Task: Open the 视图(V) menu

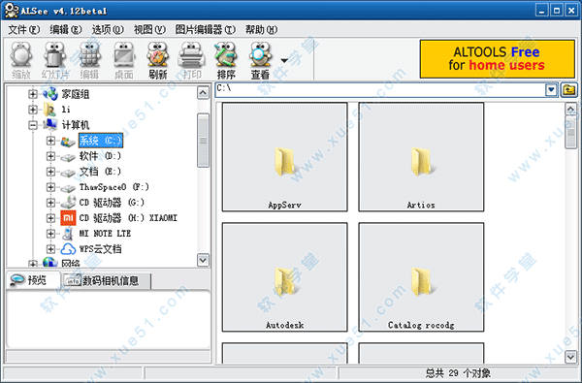Action: 149,30
